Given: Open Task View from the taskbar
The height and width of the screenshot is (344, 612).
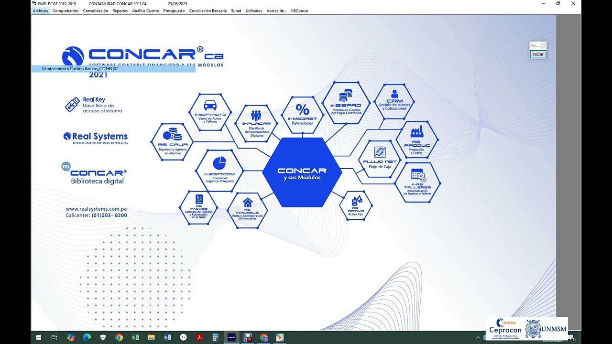Looking at the screenshot, I should pyautogui.click(x=54, y=337).
